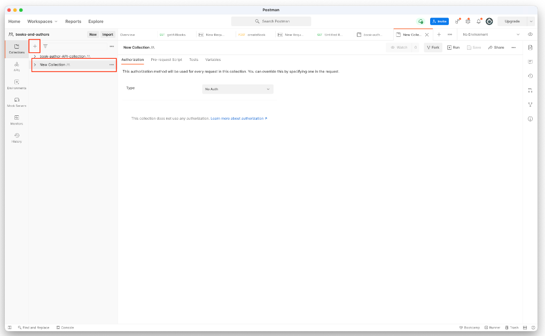The height and width of the screenshot is (336, 545).
Task: Open pull requests icon in right sidebar
Action: coord(530,90)
